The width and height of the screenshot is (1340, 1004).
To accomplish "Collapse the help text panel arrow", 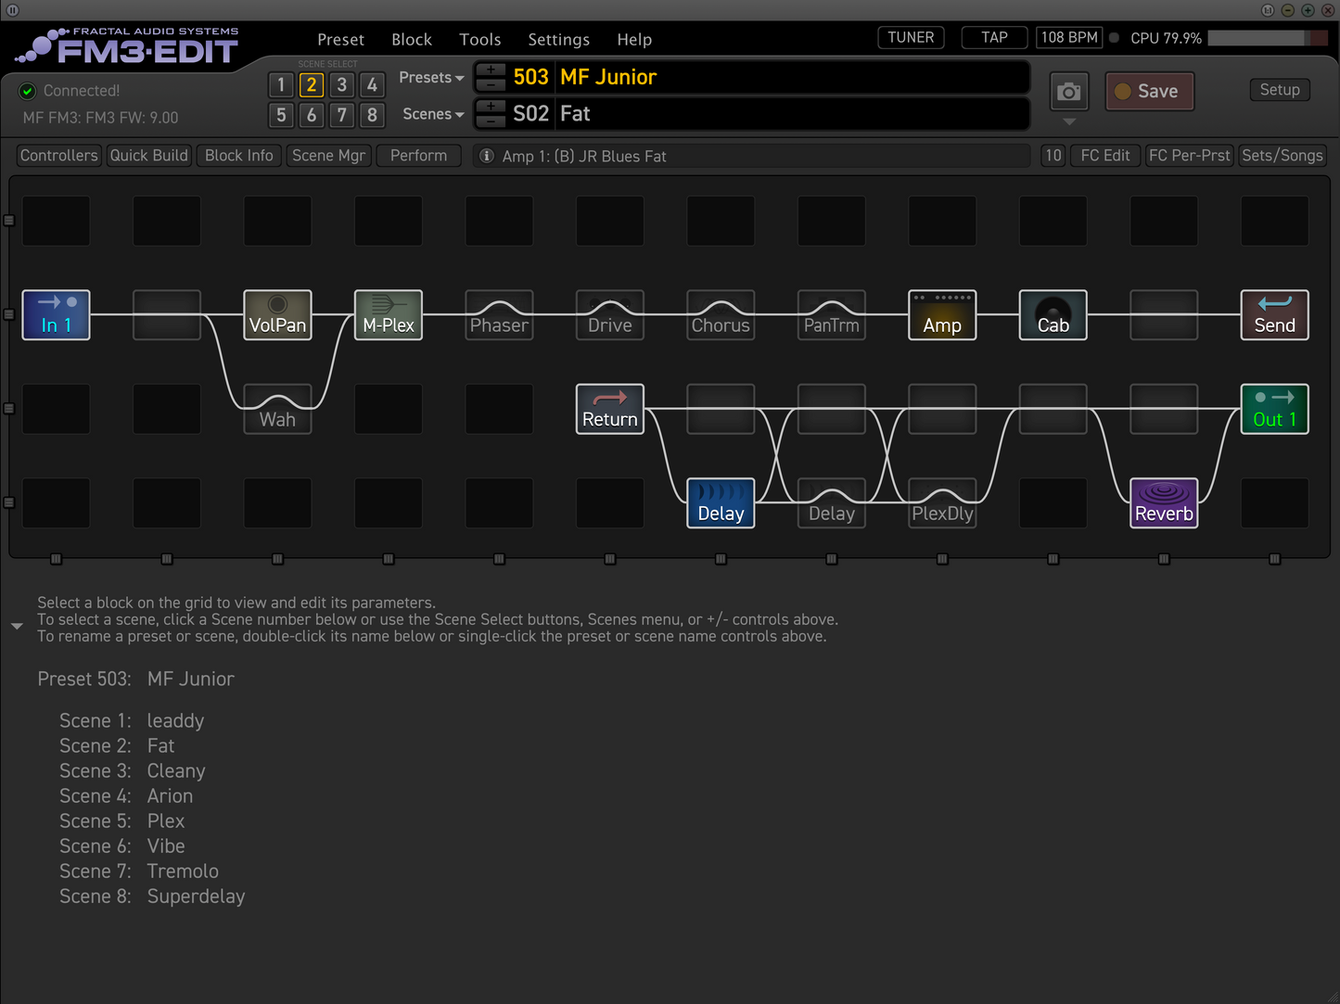I will tap(17, 627).
